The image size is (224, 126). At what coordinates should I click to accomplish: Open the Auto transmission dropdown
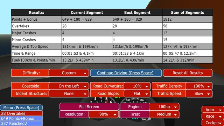(x=213, y=110)
